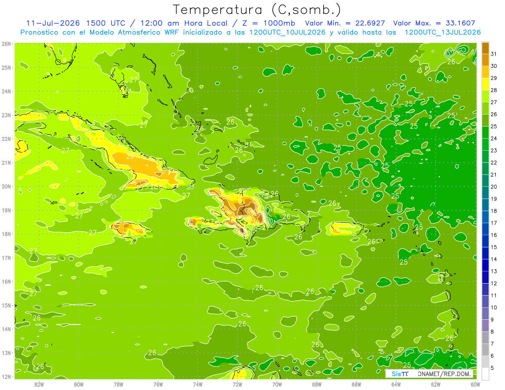Click the 70W longitude axis label

[x=277, y=384]
